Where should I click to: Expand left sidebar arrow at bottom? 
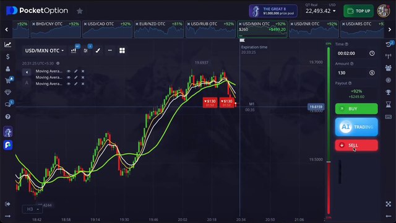(7, 216)
